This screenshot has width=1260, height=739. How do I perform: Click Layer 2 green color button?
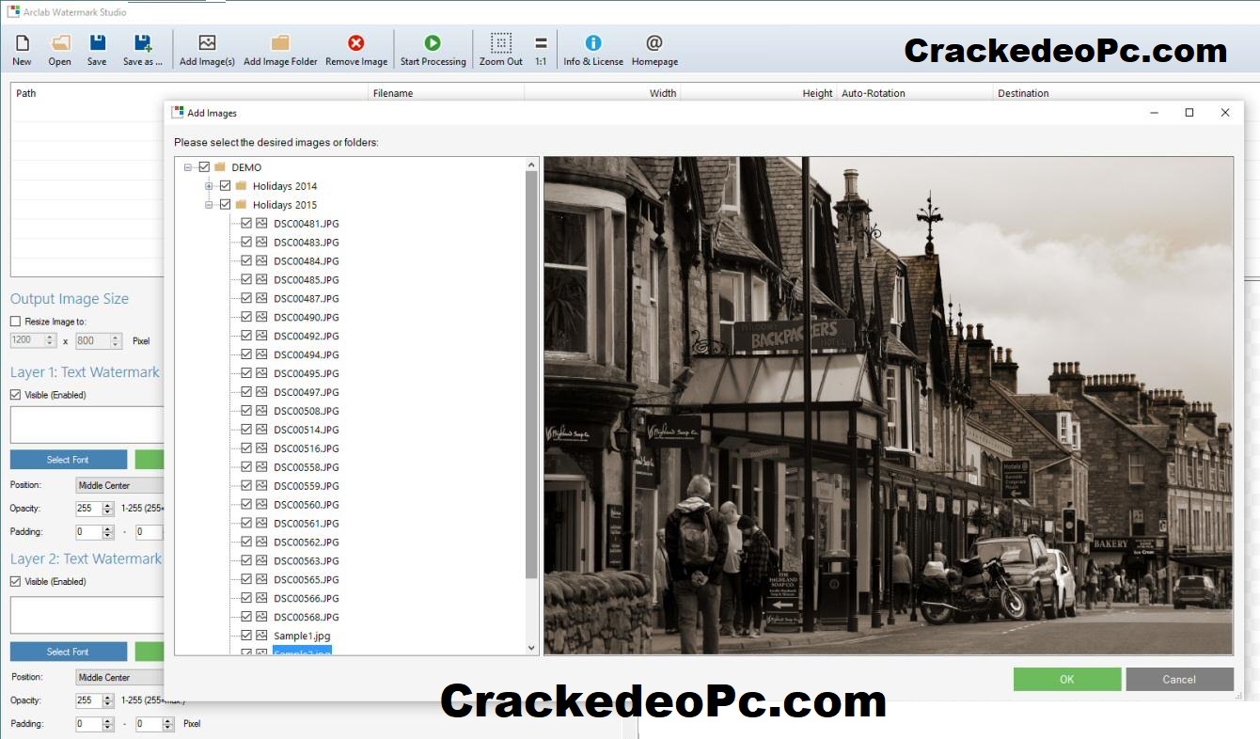click(x=150, y=652)
